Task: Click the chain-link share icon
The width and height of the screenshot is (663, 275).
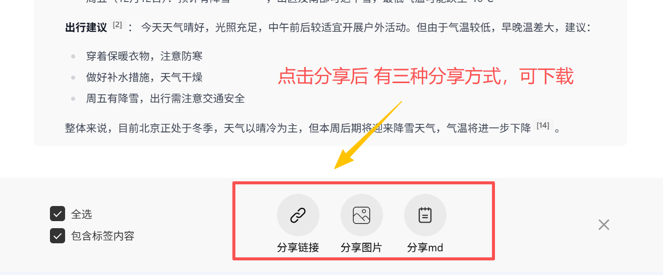Action: (x=298, y=216)
